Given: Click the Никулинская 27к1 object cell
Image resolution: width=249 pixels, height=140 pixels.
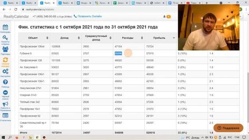Looking at the screenshot, I should (x=34, y=88).
